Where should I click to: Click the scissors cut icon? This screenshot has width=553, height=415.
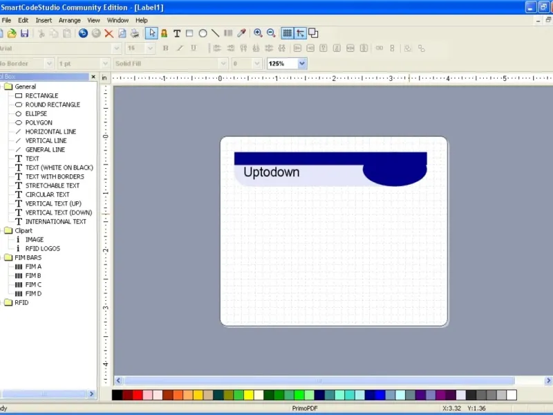(x=41, y=33)
